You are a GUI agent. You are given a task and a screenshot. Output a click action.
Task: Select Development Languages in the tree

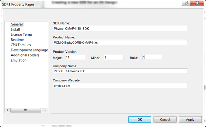[29, 50]
